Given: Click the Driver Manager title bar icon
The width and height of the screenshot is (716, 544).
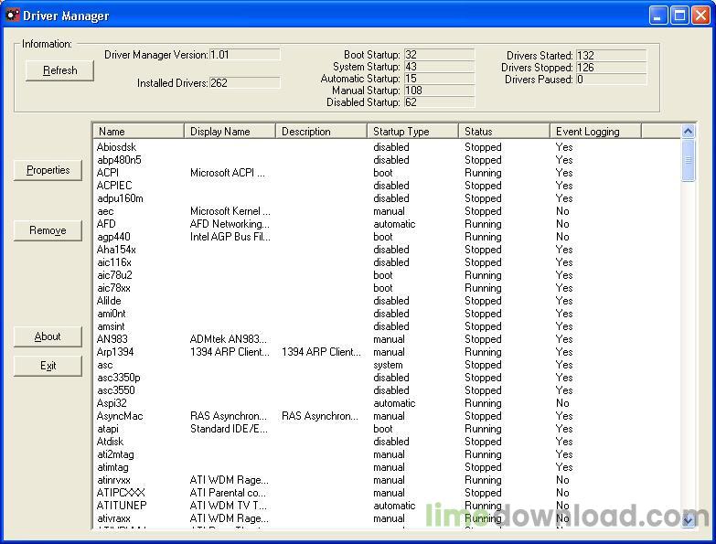Looking at the screenshot, I should pyautogui.click(x=13, y=16).
